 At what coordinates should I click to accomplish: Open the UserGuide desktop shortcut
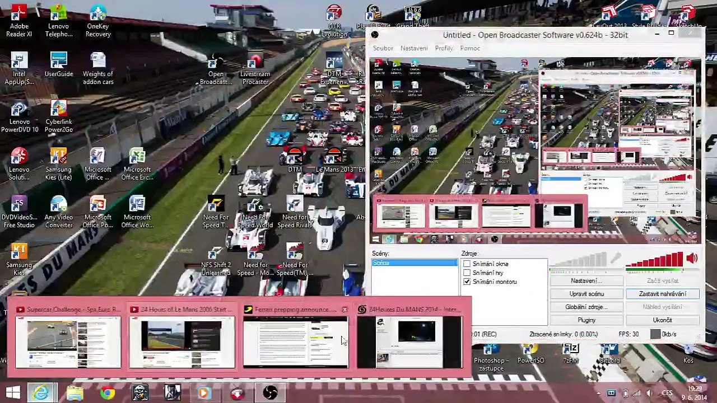click(x=58, y=65)
